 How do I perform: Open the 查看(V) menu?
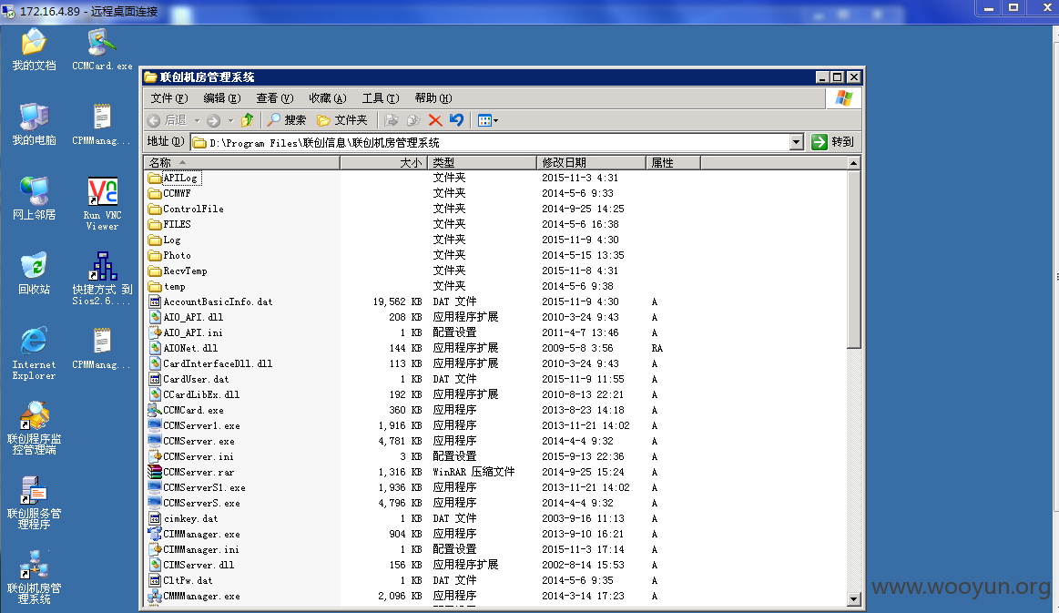point(275,98)
